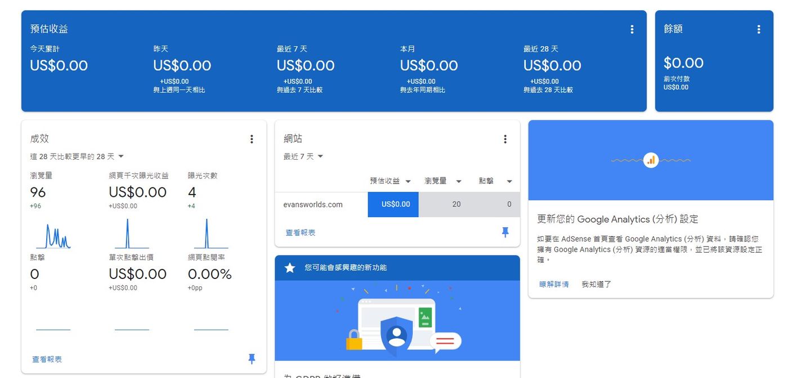
Task: Click the 曝光次數 sparkline chart
Action: click(211, 234)
